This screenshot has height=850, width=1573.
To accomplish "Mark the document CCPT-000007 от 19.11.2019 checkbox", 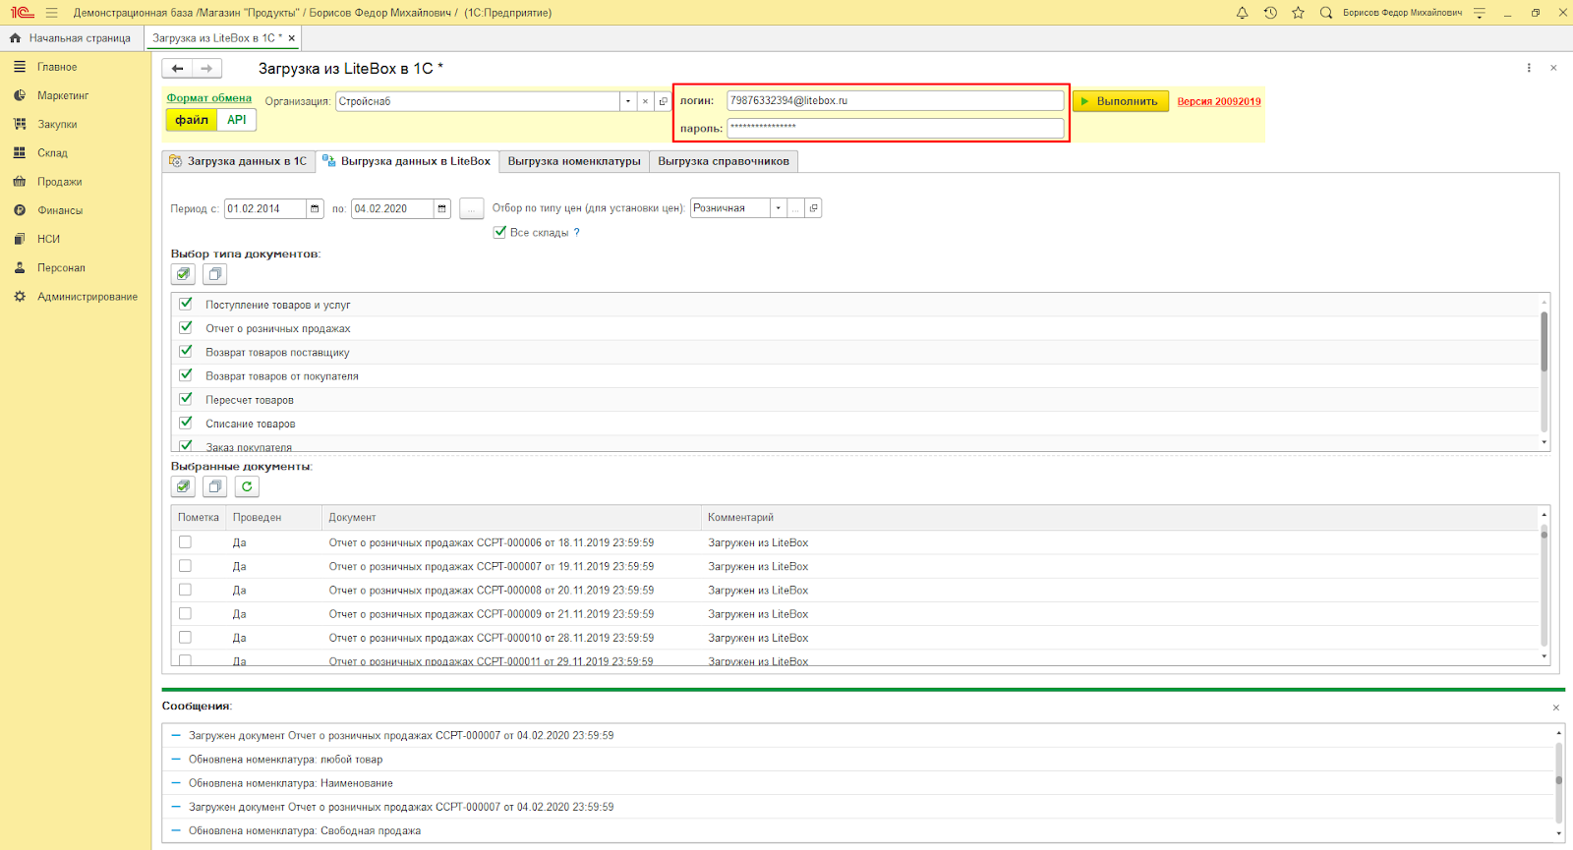I will coord(185,566).
